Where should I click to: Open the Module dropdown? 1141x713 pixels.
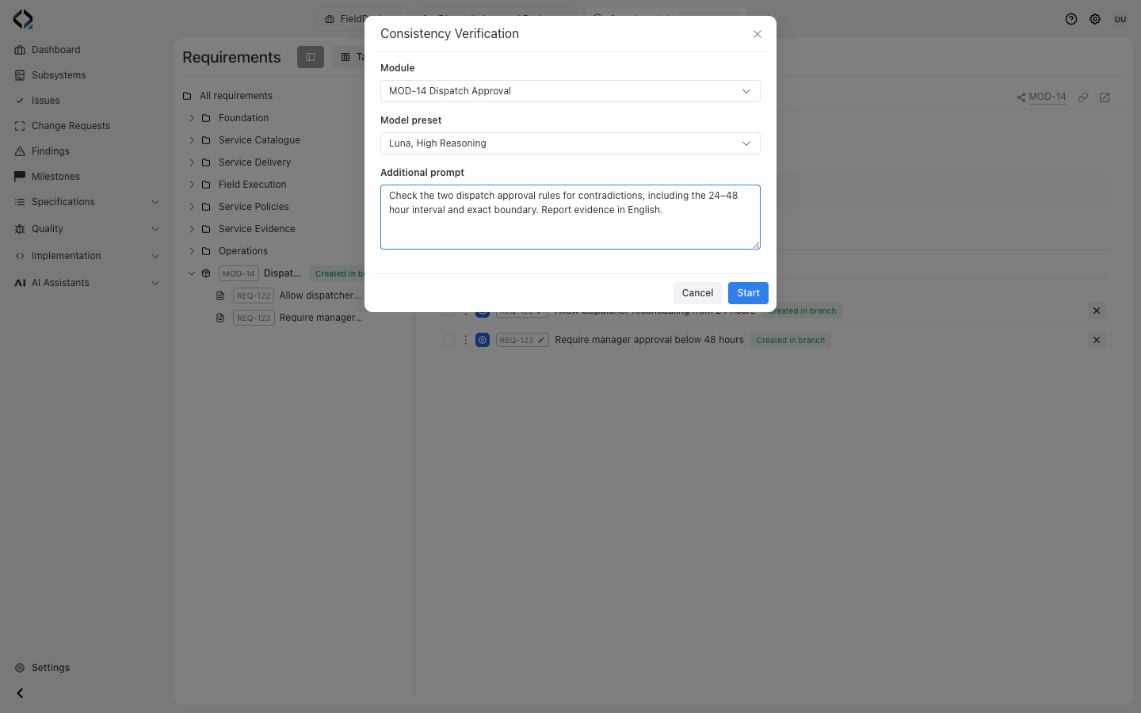[x=570, y=91]
